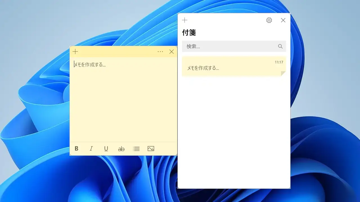This screenshot has height=202, width=360.
Task: Open the メモを作成する... note card in list
Action: (x=225, y=68)
